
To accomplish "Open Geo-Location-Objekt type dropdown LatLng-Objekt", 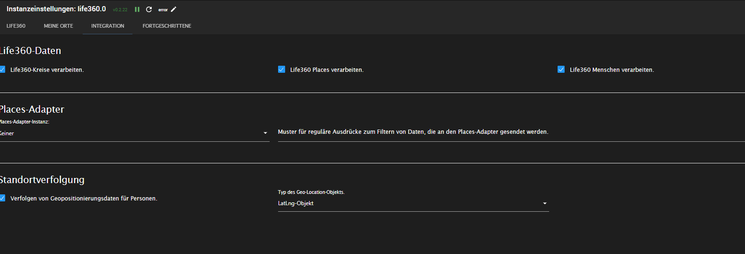I will 413,203.
